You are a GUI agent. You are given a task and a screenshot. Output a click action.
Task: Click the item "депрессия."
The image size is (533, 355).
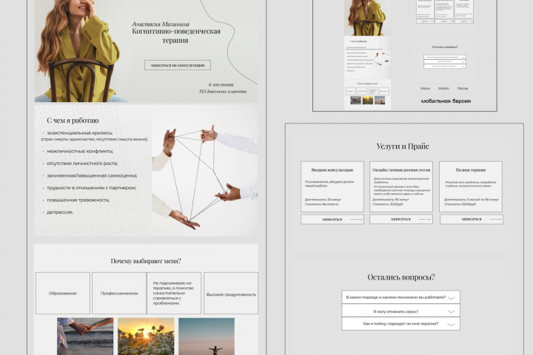click(60, 212)
